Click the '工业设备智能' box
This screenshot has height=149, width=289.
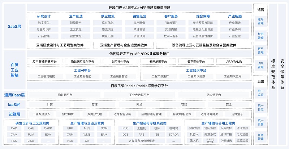pos(119,76)
